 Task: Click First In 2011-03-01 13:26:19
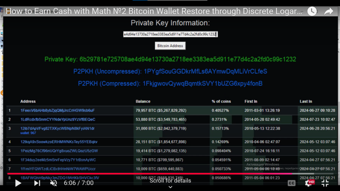click(x=262, y=110)
